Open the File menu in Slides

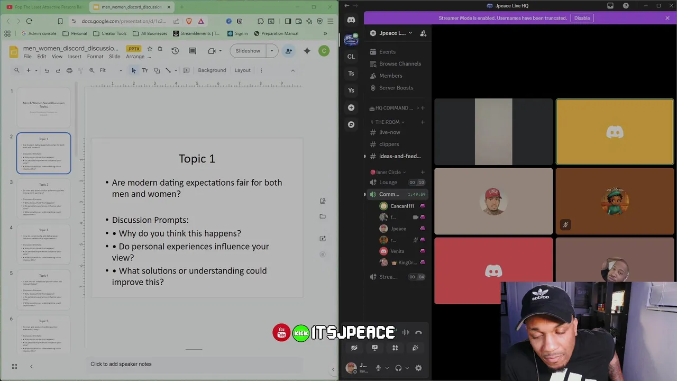[x=28, y=57]
